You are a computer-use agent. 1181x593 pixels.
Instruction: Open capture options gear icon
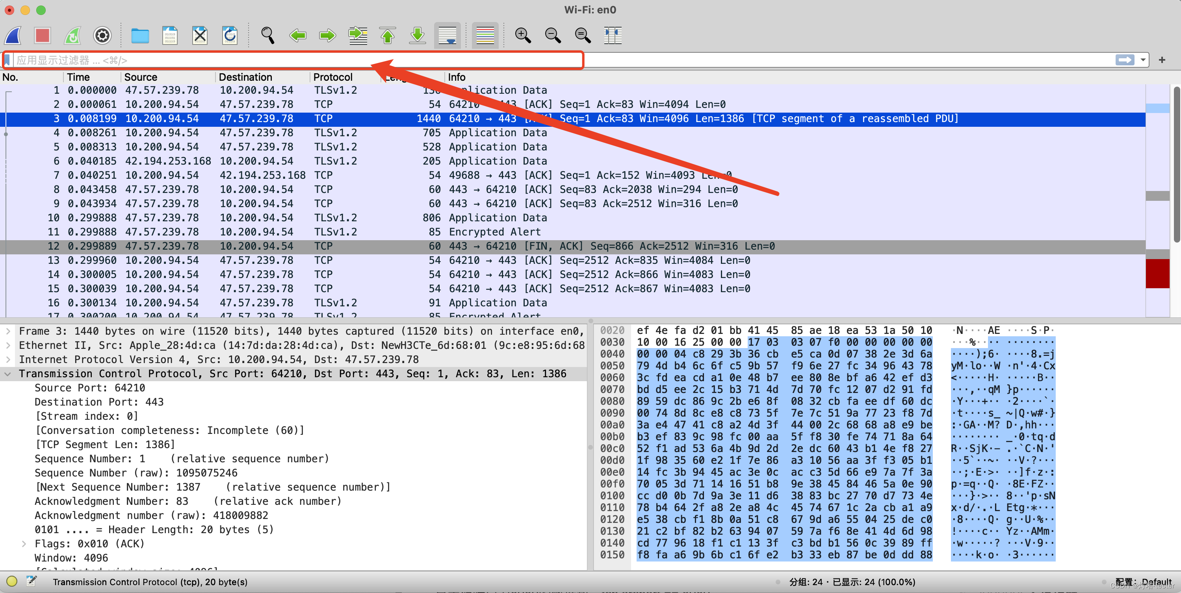[x=102, y=35]
